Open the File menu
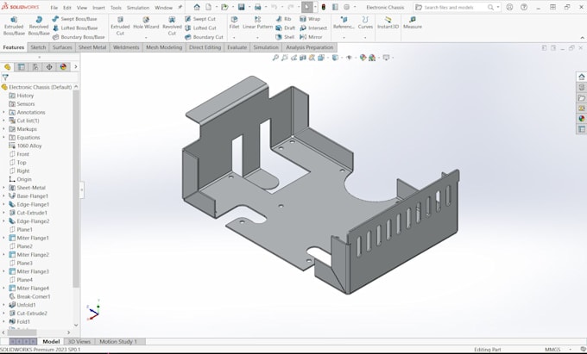 tap(54, 8)
